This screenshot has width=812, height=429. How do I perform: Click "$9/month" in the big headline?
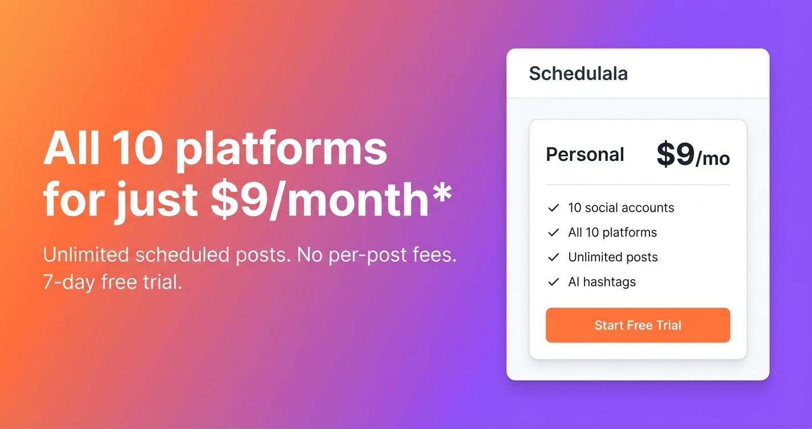pos(319,199)
